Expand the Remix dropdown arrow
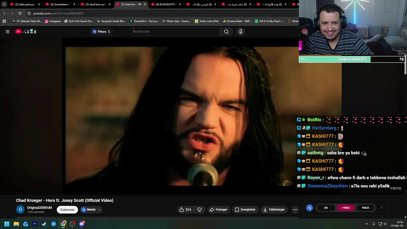Screen dimensions: 407x229 (100, 210)
